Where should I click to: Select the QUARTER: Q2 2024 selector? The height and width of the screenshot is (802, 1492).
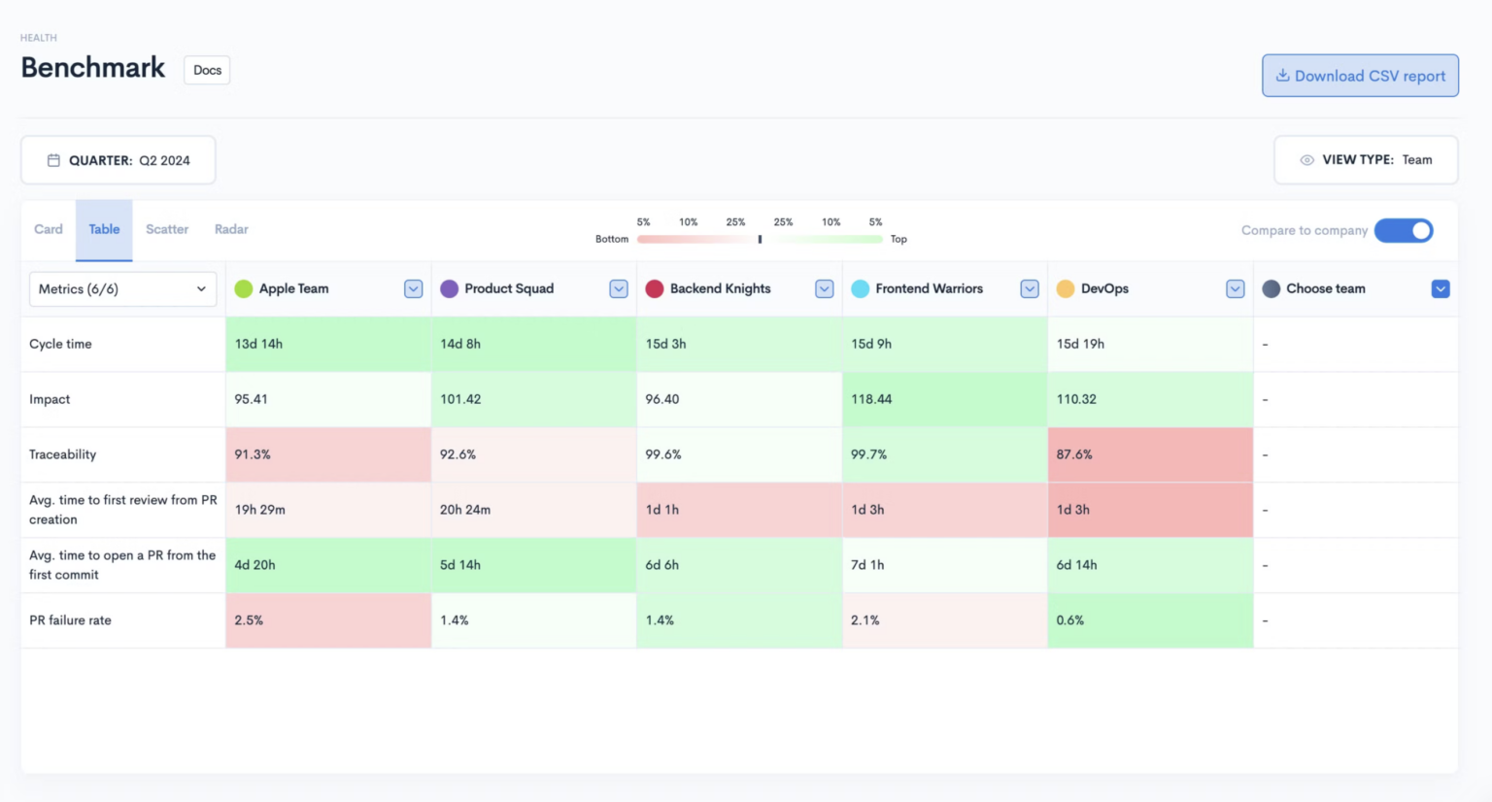118,159
